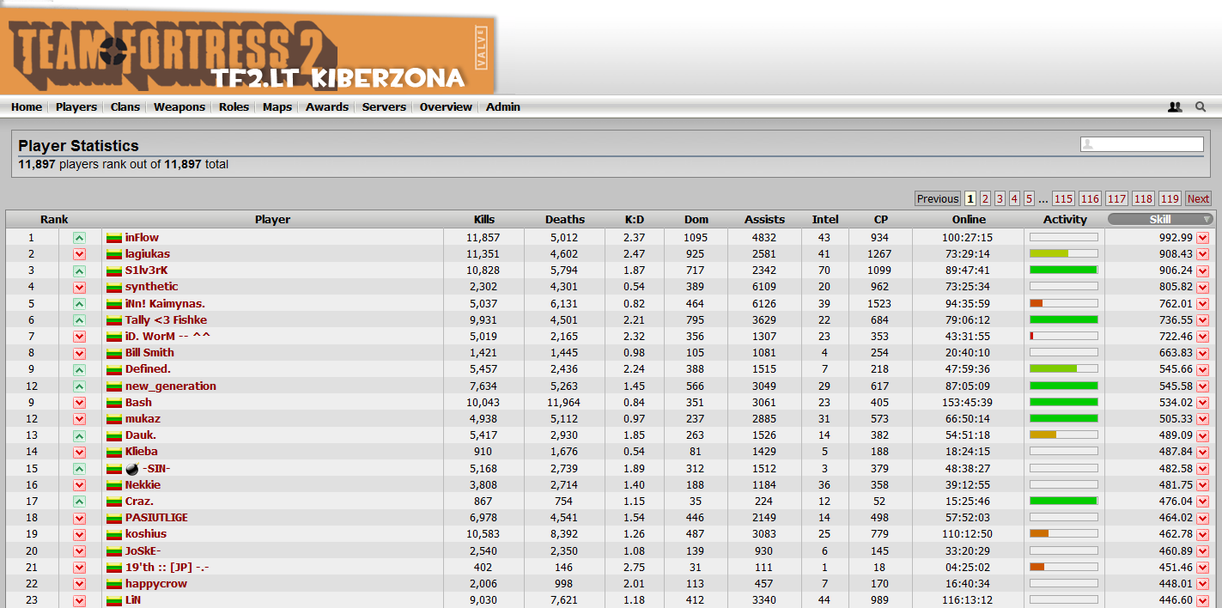This screenshot has width=1222, height=608.
Task: Click the Next page button
Action: pos(1198,198)
